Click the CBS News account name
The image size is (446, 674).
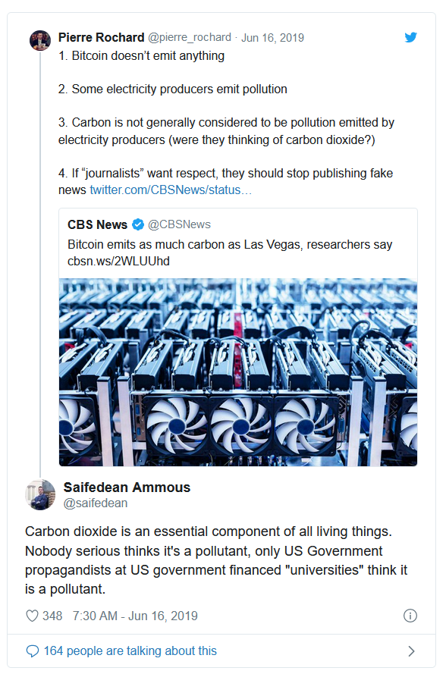(97, 224)
